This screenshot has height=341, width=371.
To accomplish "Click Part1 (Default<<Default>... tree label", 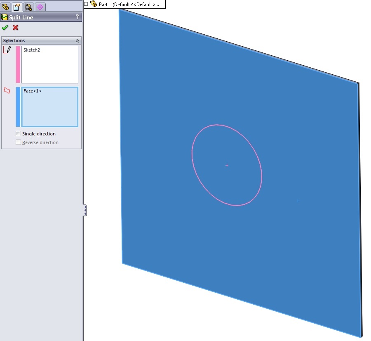I will [x=129, y=5].
